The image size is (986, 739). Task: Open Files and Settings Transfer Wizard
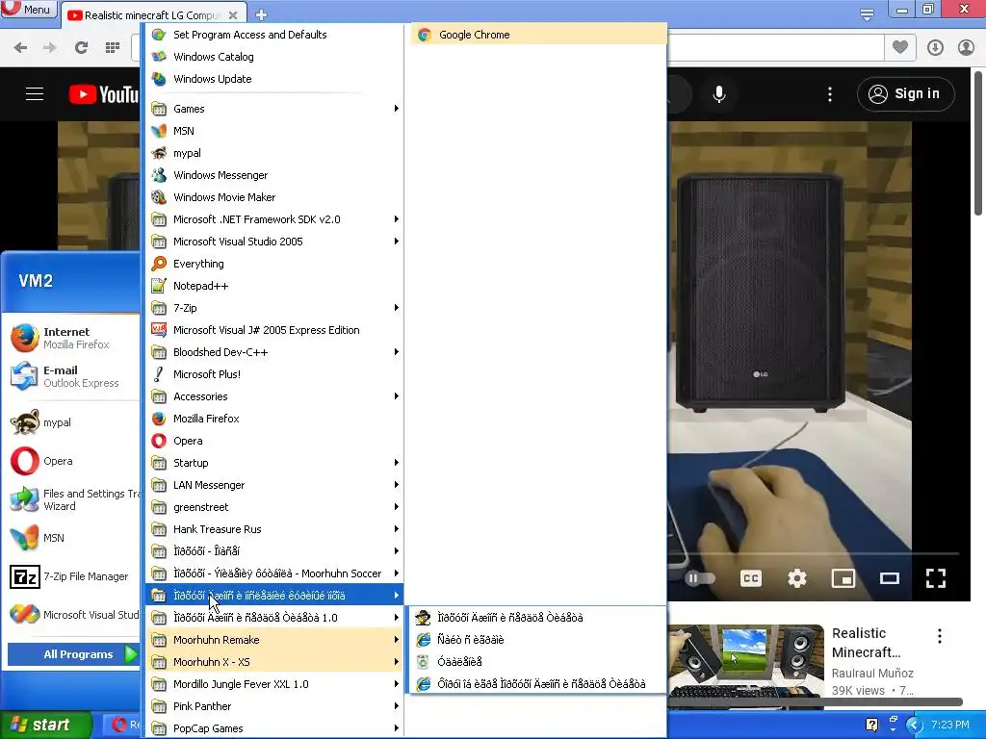(73, 499)
